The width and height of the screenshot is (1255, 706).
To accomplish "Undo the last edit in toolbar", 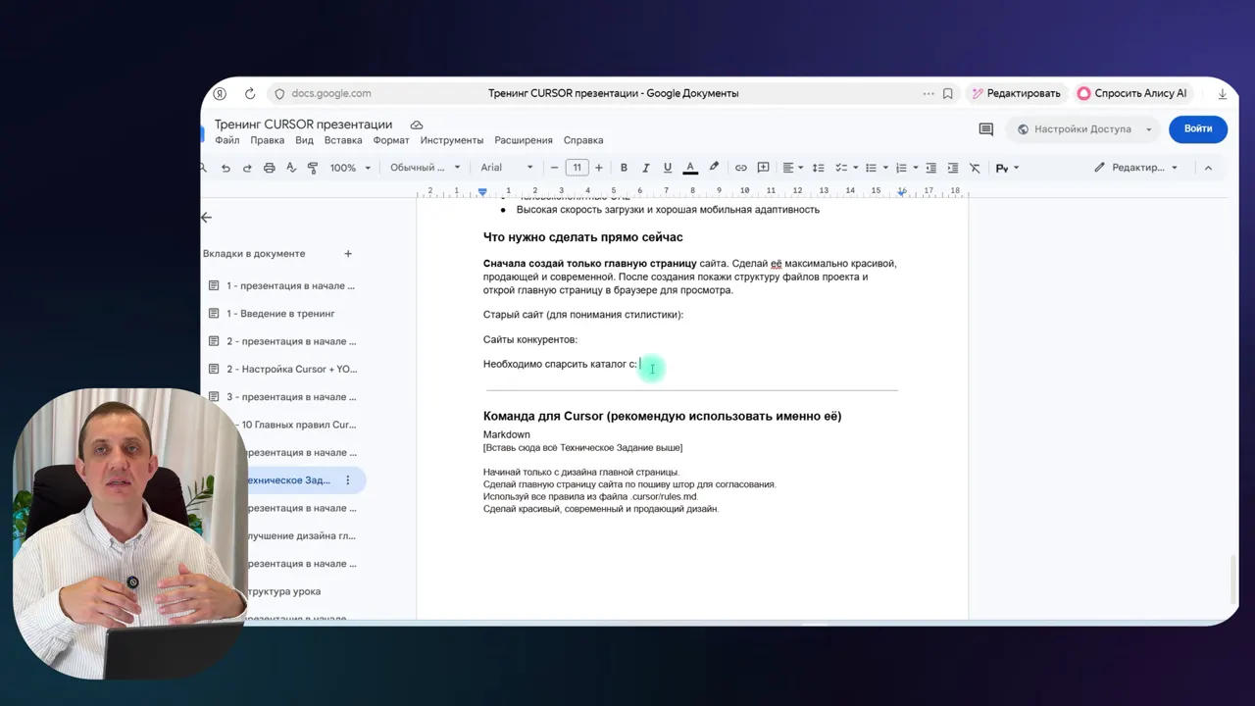I will pos(226,168).
